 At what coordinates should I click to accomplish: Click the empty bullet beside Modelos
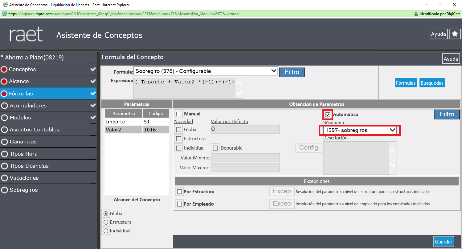click(x=4, y=118)
